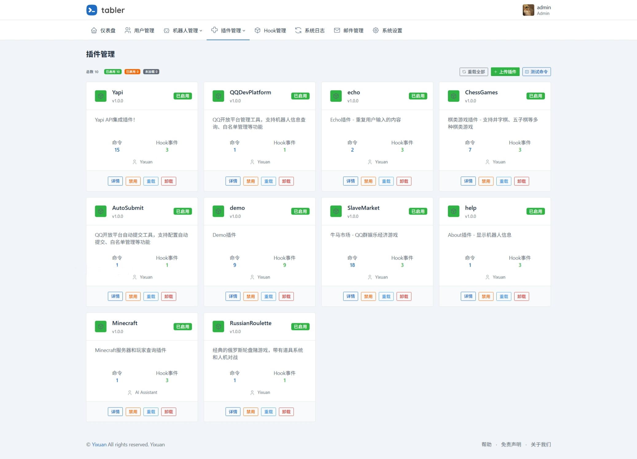Disable the echo plugin
637x459 pixels.
pos(368,181)
